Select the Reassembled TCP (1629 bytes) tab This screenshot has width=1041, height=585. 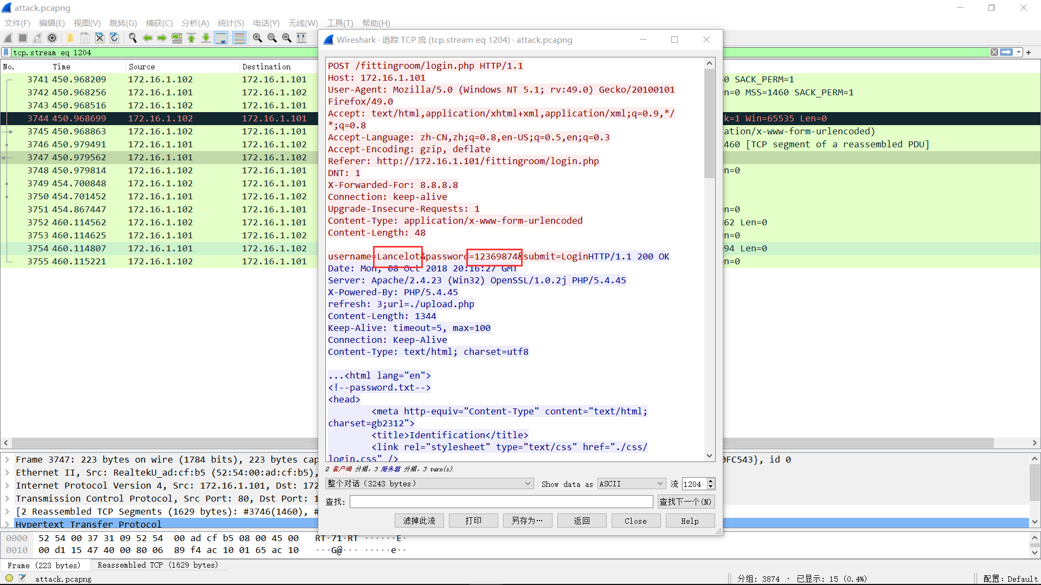coord(158,565)
